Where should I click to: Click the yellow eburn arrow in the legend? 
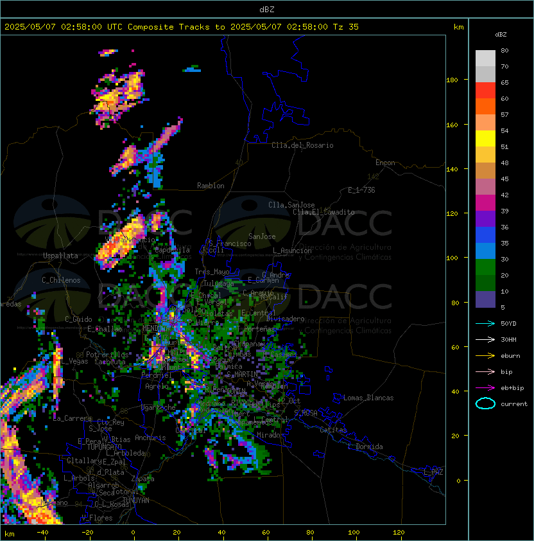[485, 356]
